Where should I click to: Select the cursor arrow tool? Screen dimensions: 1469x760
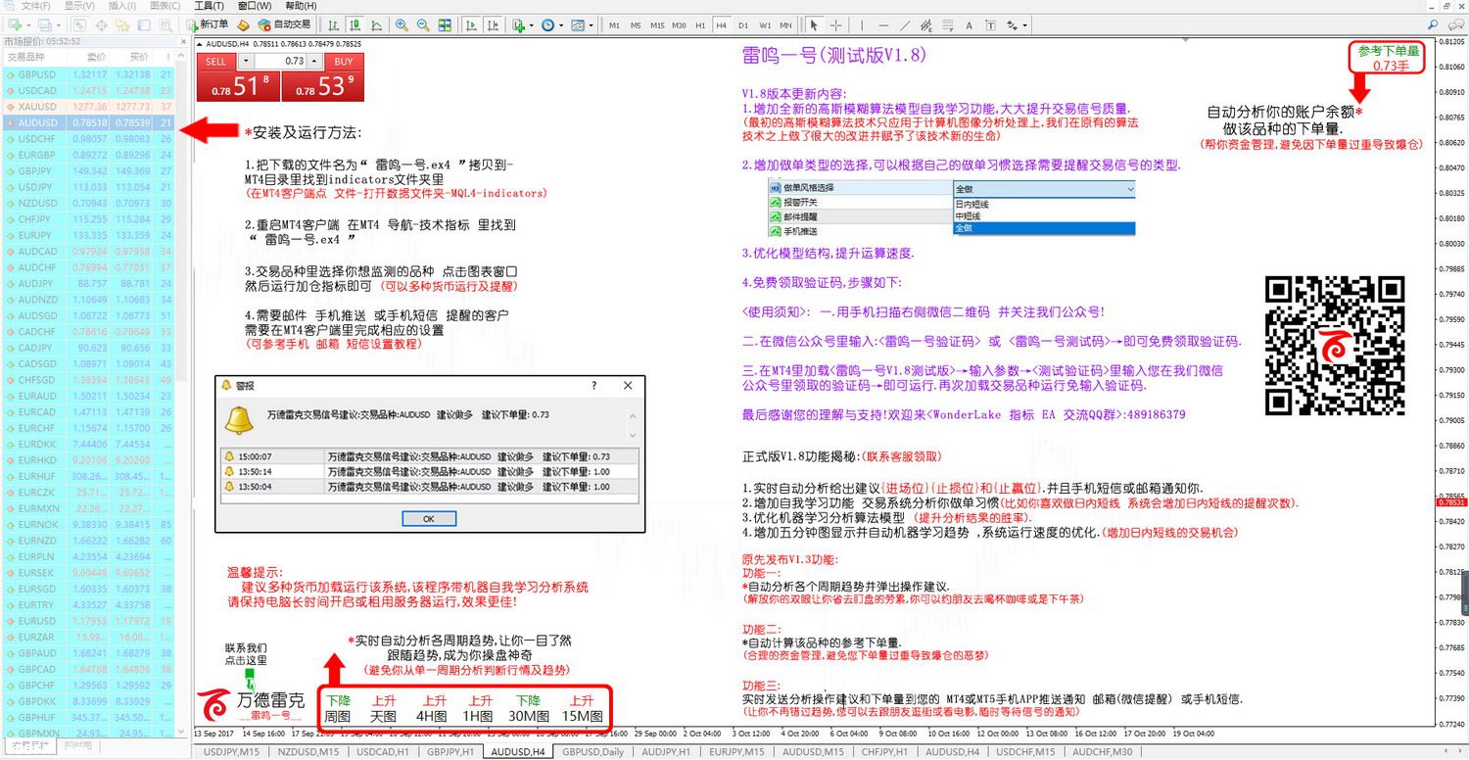[814, 24]
